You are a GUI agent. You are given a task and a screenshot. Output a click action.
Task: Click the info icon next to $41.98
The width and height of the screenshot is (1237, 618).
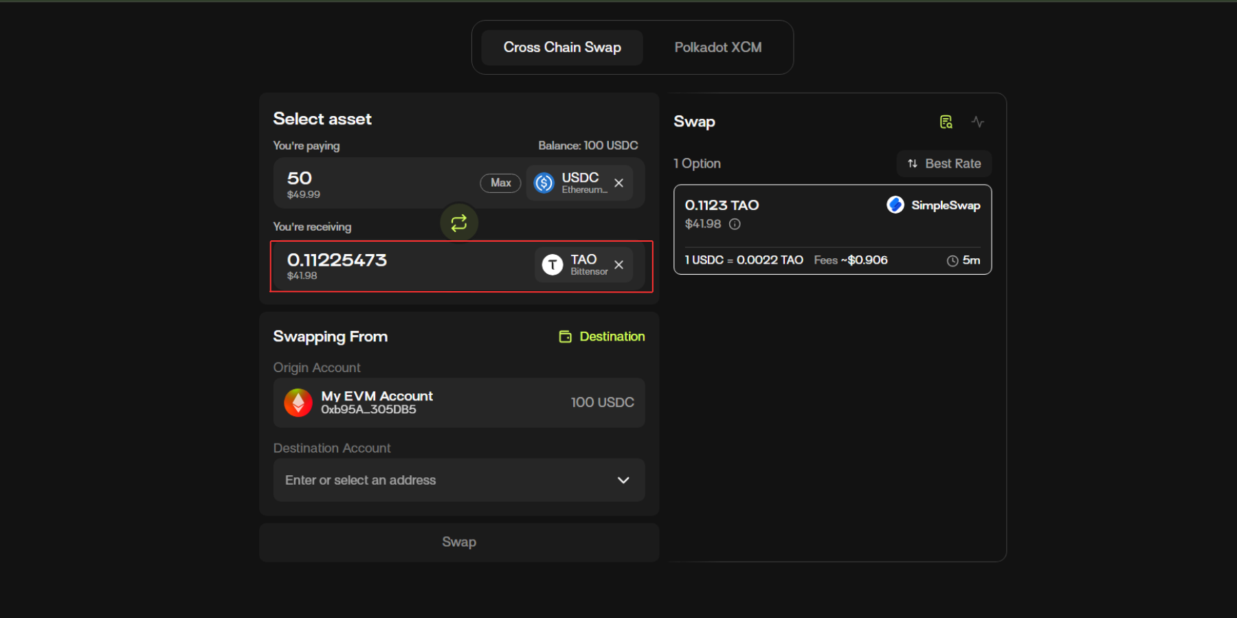(735, 224)
